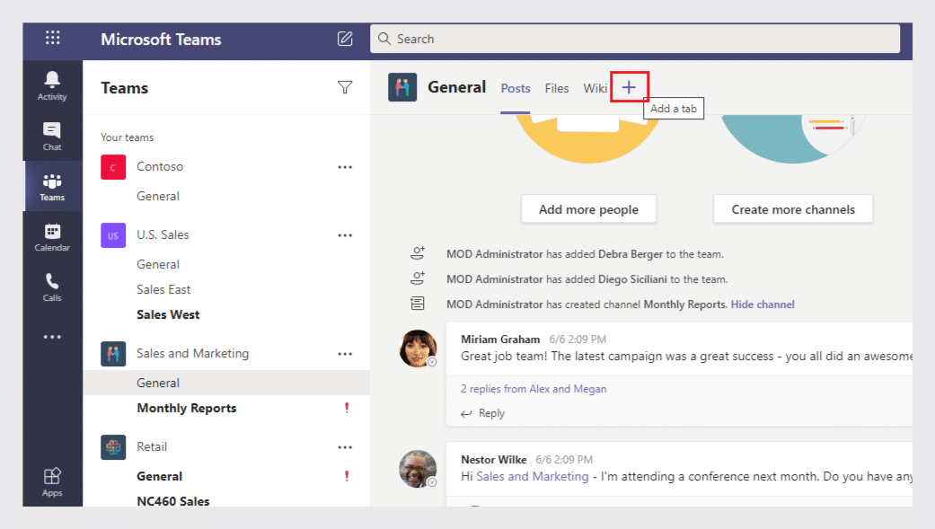Image resolution: width=935 pixels, height=529 pixels.
Task: Select Sales and Marketing team name
Action: (x=192, y=353)
